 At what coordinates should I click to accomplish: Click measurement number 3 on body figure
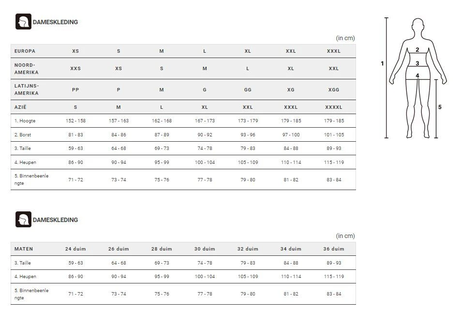click(x=417, y=63)
